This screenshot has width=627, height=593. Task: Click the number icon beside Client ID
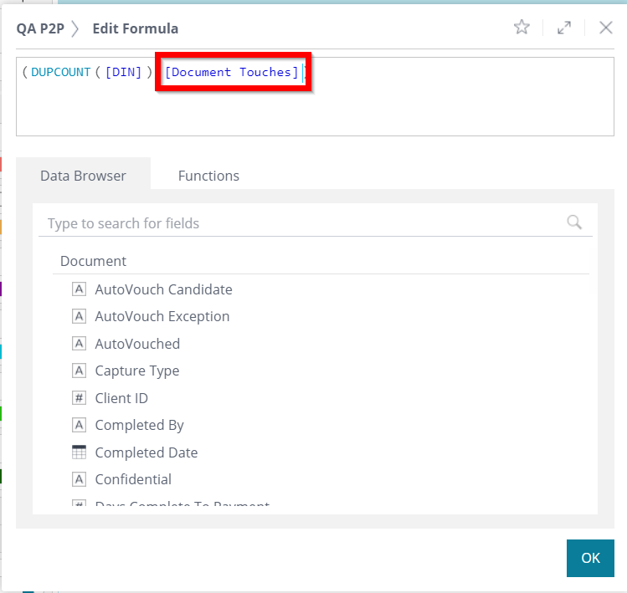[80, 398]
